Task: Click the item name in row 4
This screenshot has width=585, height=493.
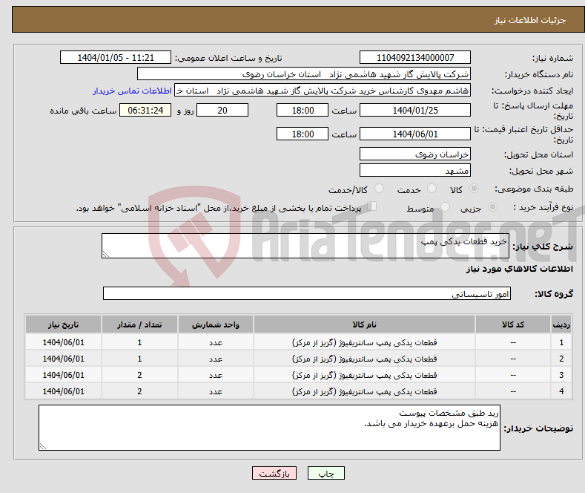Action: point(365,391)
